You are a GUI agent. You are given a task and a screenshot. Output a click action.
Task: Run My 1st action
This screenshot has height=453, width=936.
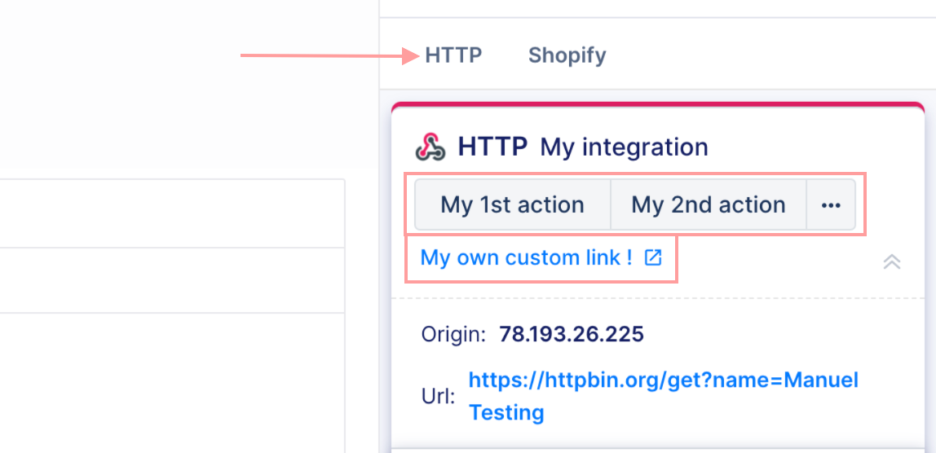[512, 205]
